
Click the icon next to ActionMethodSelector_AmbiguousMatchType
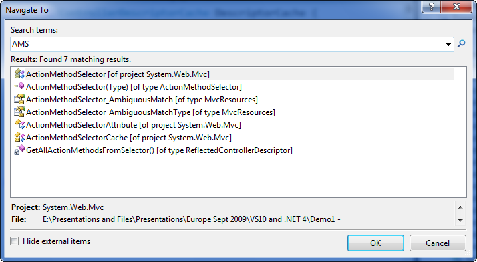(19, 112)
